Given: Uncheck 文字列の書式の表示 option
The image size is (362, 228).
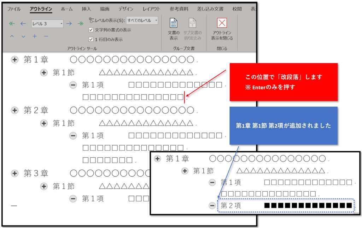Looking at the screenshot, I should pos(91,30).
